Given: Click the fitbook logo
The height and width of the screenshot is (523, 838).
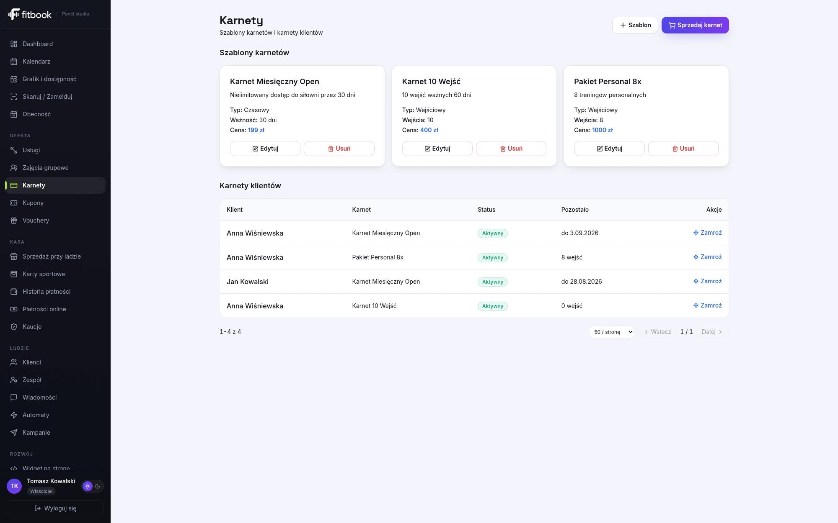Looking at the screenshot, I should coord(30,14).
